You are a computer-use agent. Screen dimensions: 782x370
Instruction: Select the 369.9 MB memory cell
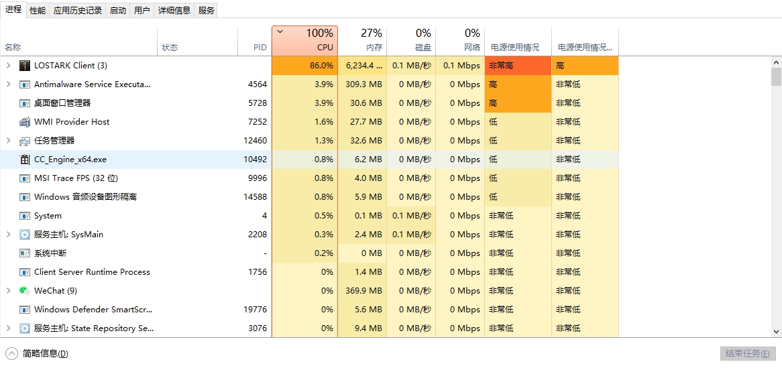coord(362,291)
